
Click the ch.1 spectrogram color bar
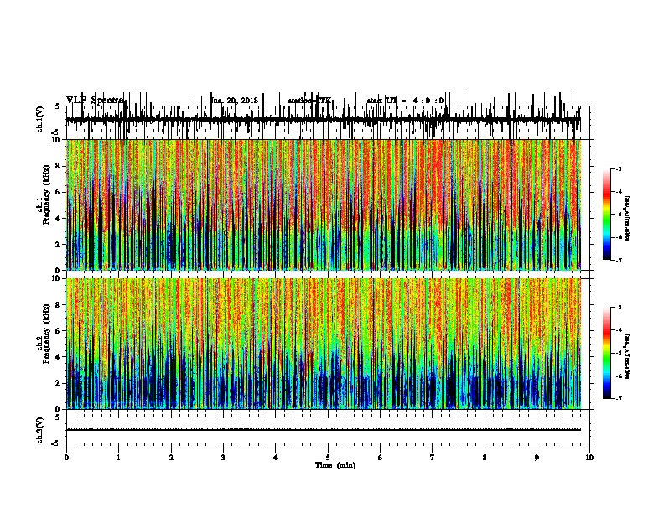coord(607,215)
